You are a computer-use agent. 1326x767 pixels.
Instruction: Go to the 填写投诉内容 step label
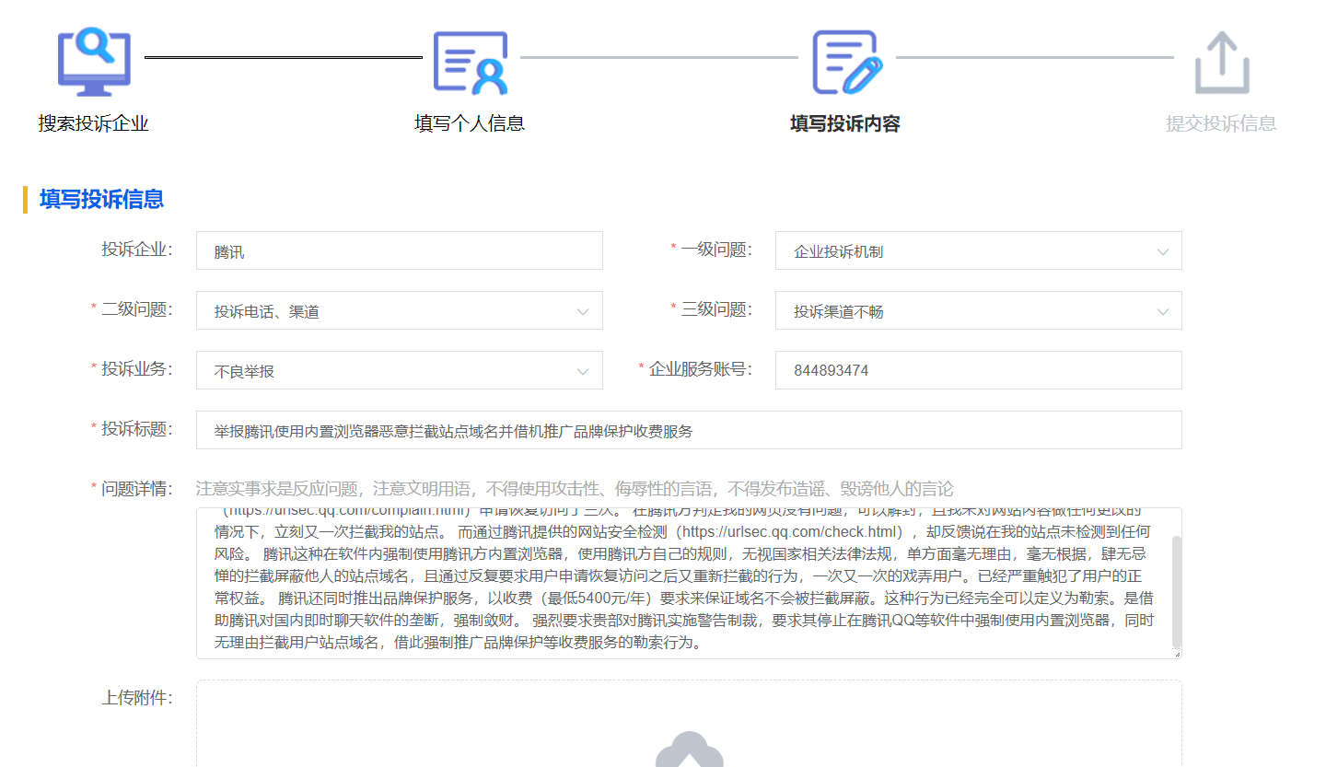tap(845, 123)
